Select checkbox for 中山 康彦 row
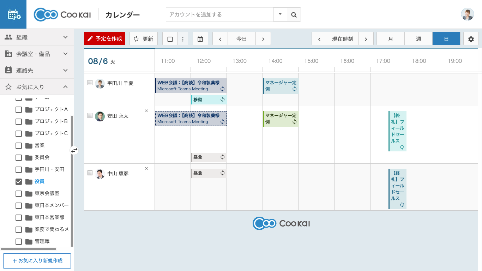 click(x=90, y=173)
